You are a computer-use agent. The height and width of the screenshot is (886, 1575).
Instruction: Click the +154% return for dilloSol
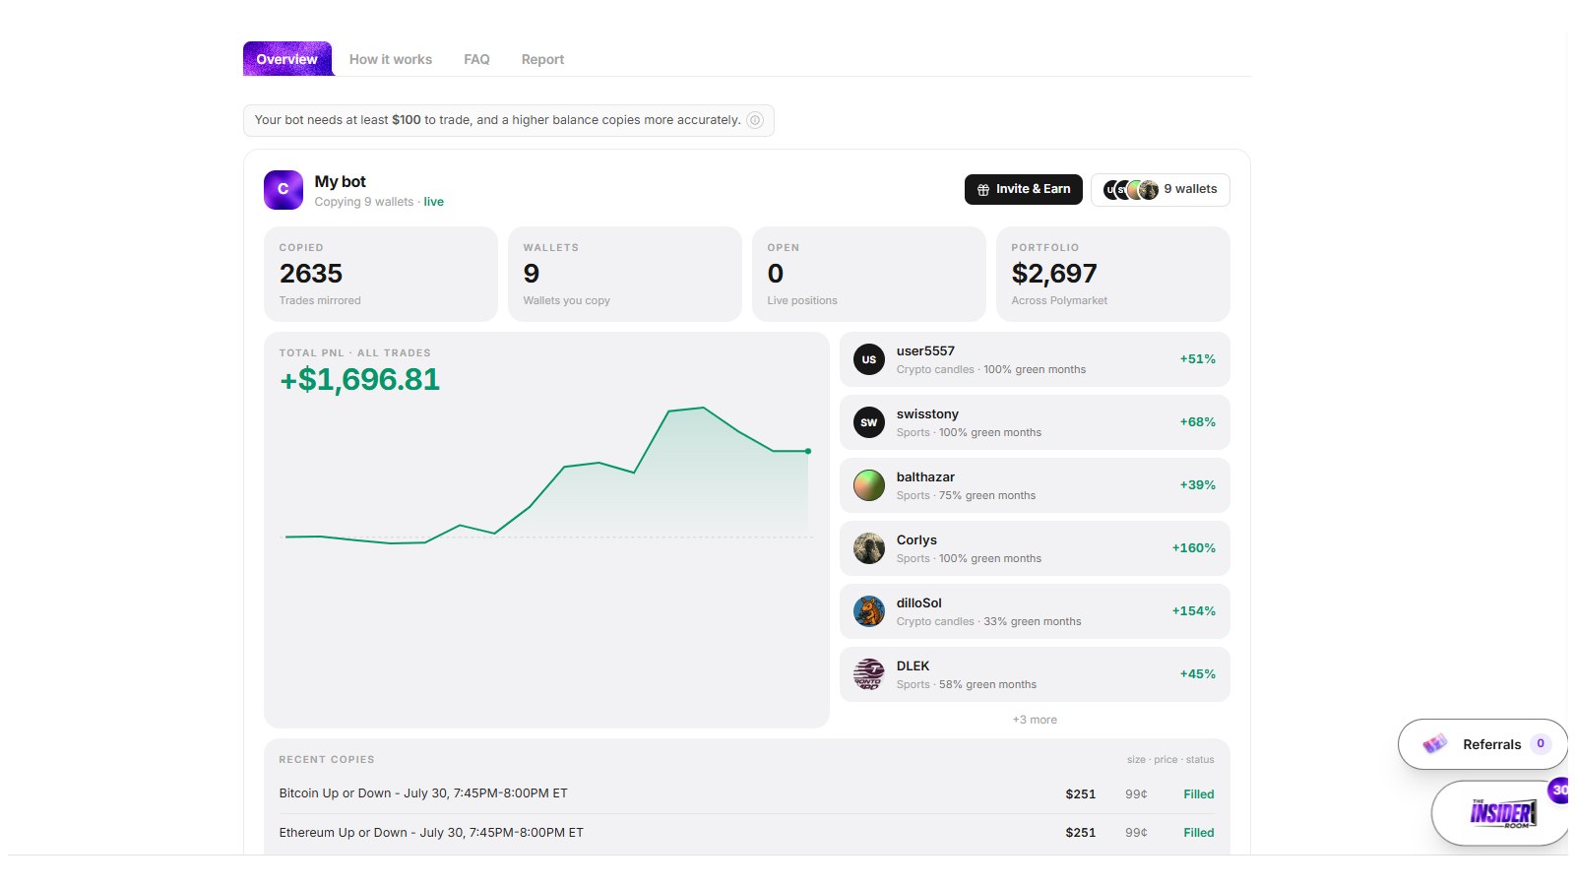1194,611
